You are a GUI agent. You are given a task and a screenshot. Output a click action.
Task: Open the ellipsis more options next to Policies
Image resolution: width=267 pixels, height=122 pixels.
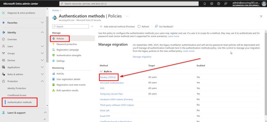tap(127, 16)
